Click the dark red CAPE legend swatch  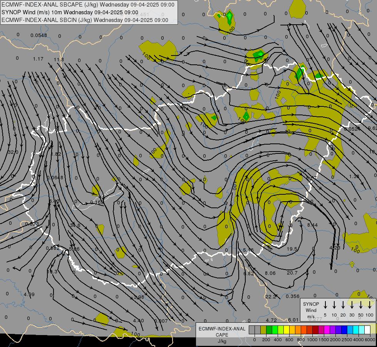315,330
